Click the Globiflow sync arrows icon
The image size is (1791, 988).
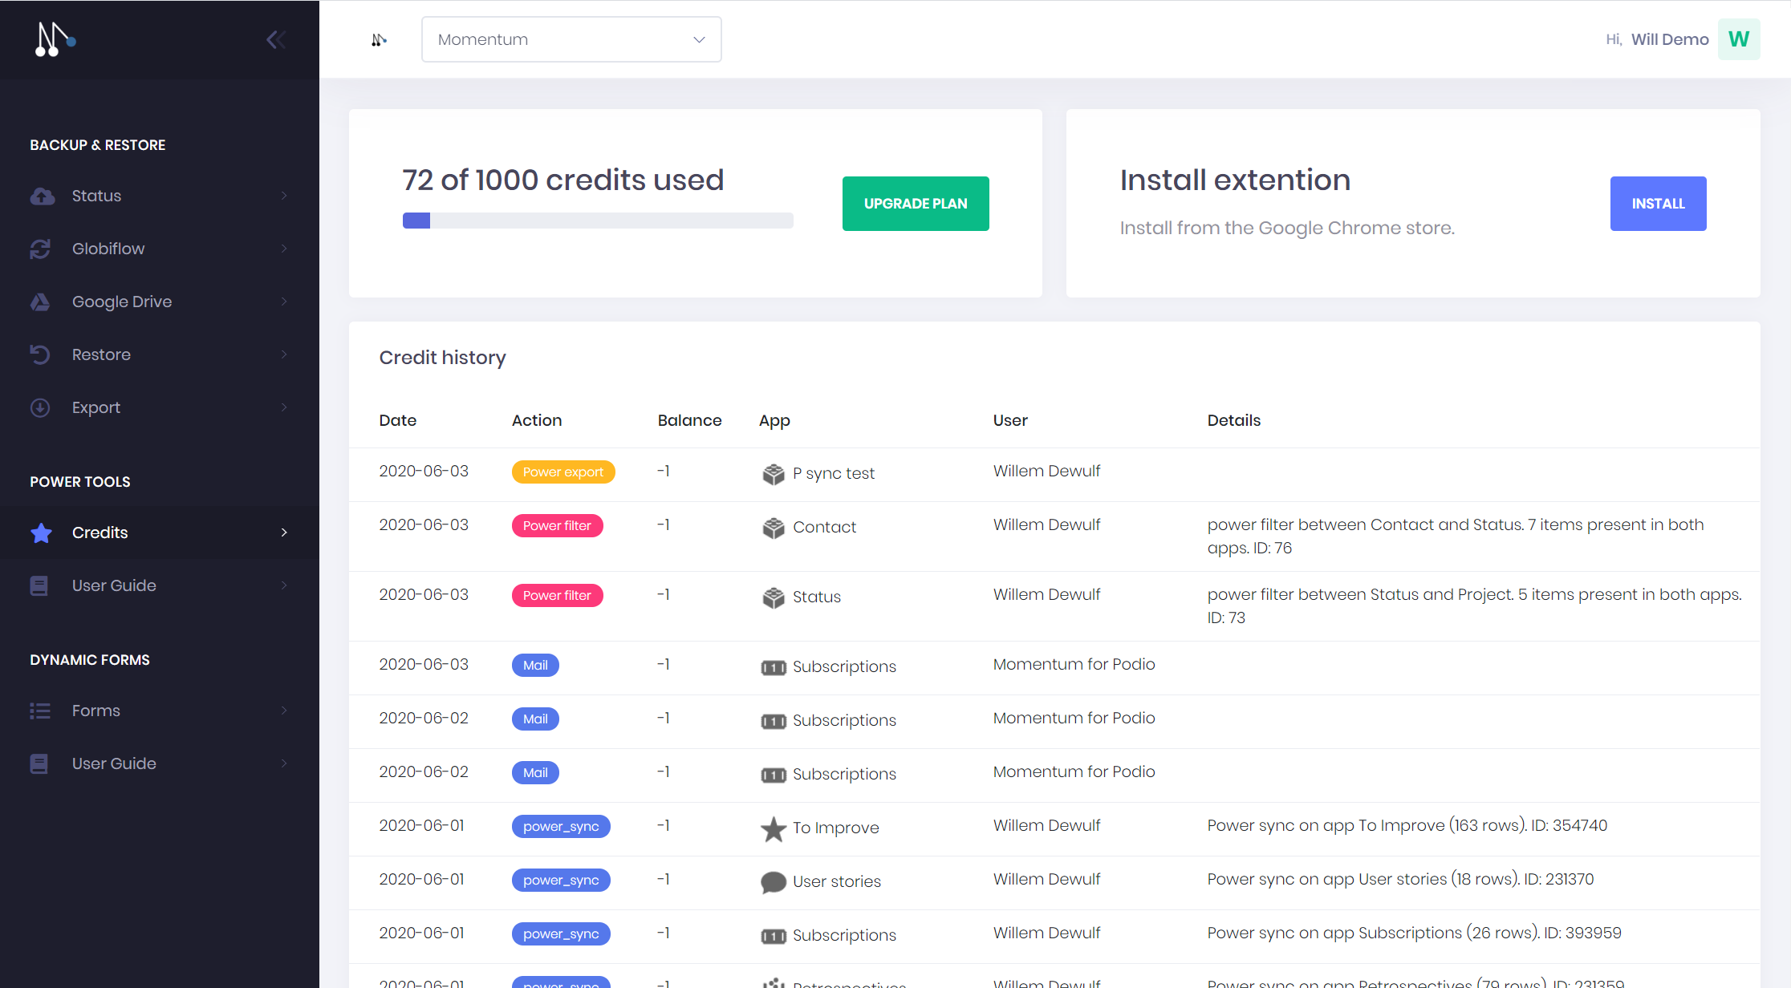point(40,249)
